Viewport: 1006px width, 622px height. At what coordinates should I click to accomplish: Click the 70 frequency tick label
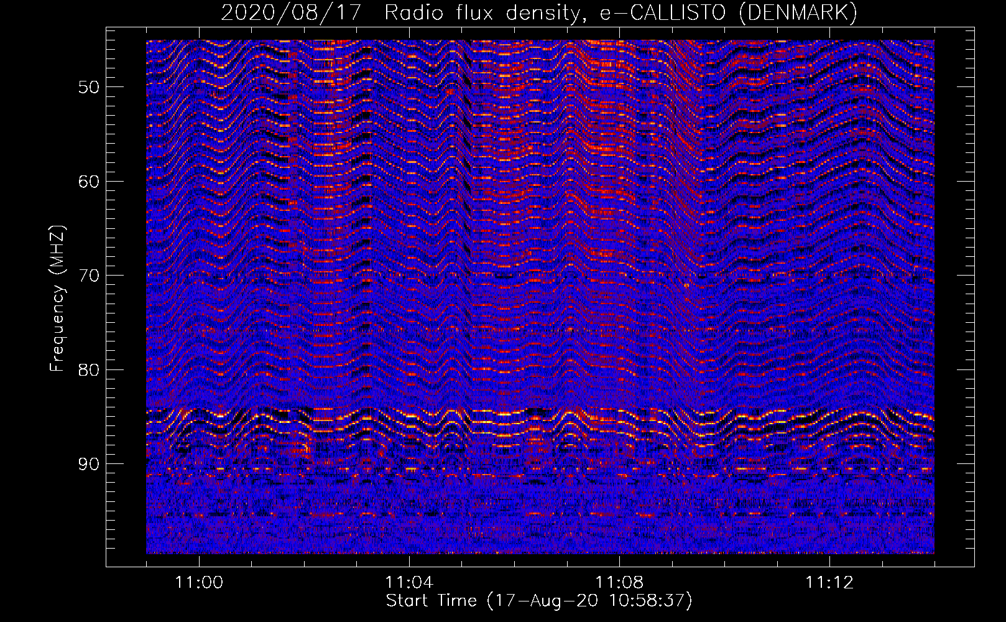click(x=88, y=276)
